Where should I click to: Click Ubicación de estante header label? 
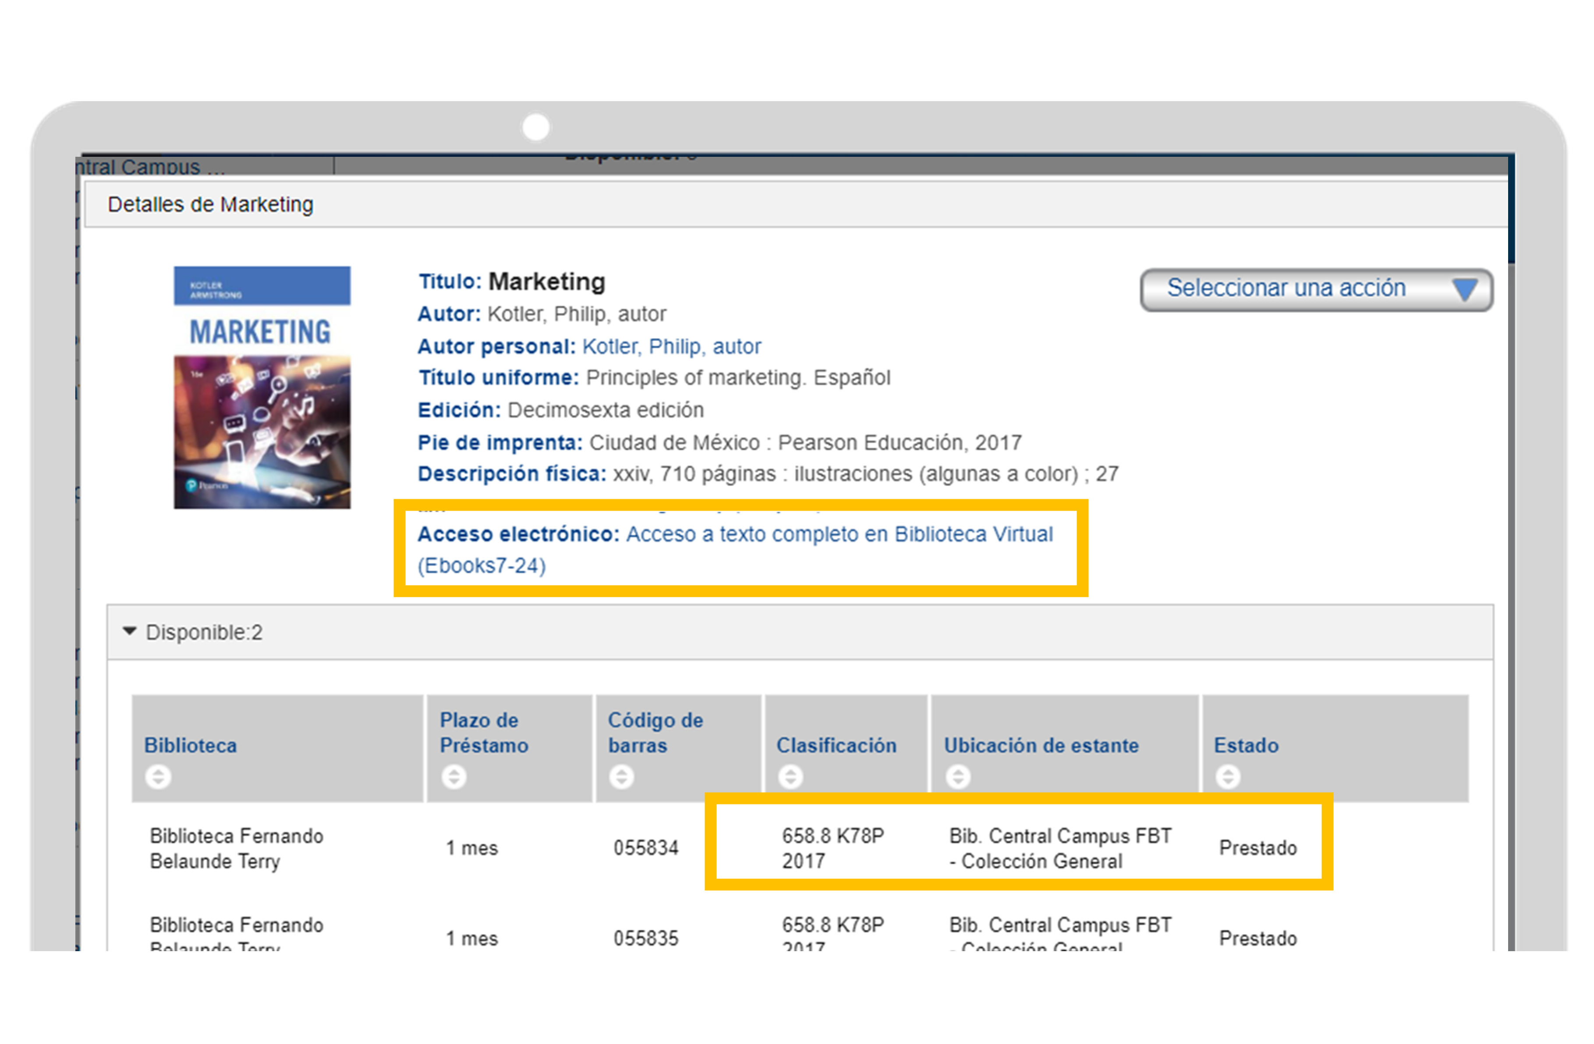[1041, 745]
